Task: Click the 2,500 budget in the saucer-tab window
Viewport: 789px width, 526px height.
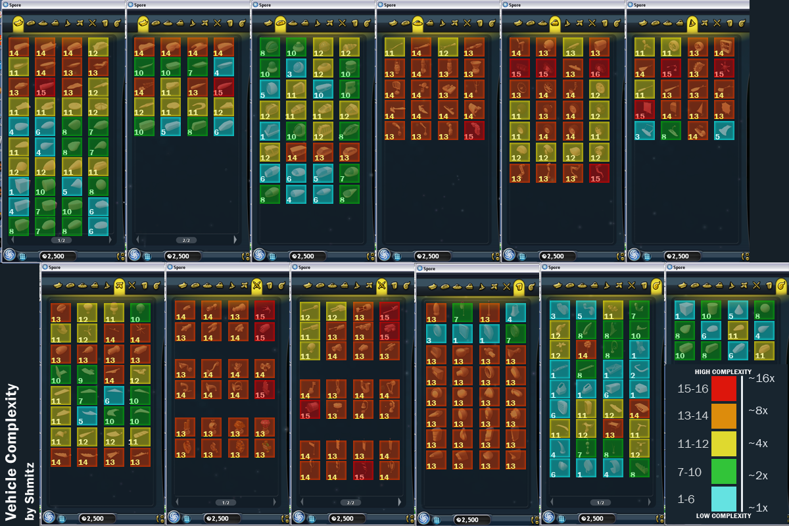Action: point(431,256)
